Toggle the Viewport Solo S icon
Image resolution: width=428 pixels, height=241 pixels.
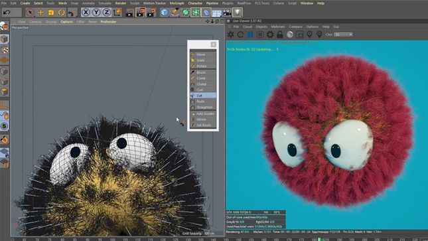[x=4, y=126]
